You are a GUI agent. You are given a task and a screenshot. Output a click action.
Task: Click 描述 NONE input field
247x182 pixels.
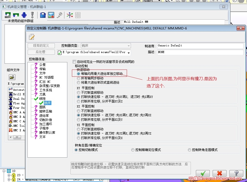click(200, 52)
